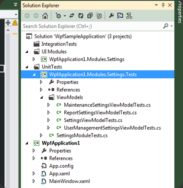Select SettingsModuleTests.cs file
Screen dimensions: 183x188
point(82,135)
